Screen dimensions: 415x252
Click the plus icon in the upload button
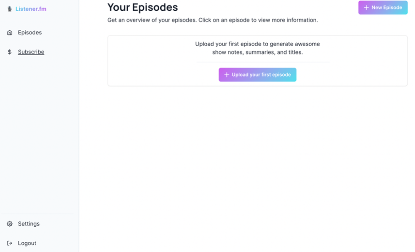[x=227, y=75]
